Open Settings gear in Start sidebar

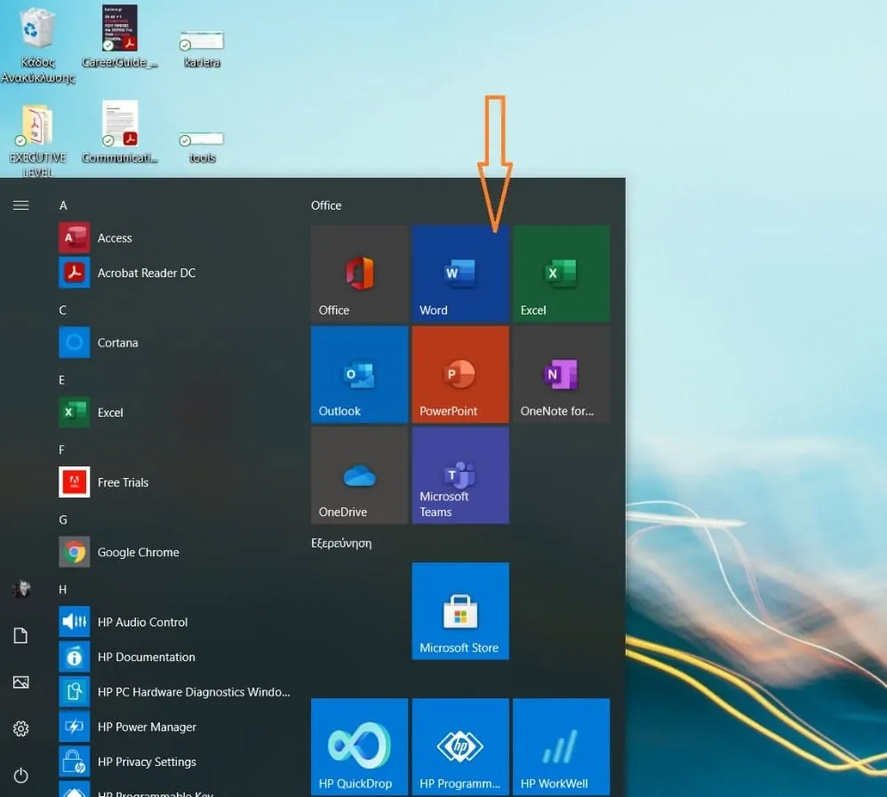(x=21, y=729)
